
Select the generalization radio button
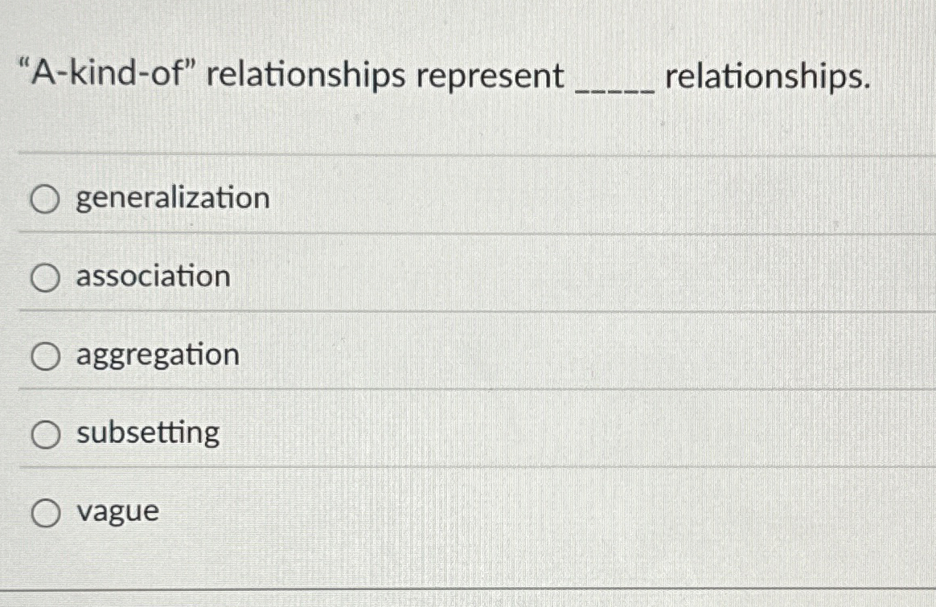click(x=44, y=199)
